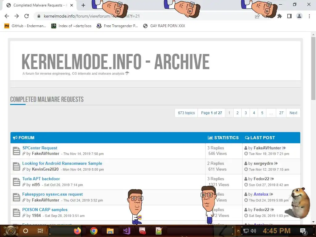Open the volume speaker tray icon

point(253,231)
